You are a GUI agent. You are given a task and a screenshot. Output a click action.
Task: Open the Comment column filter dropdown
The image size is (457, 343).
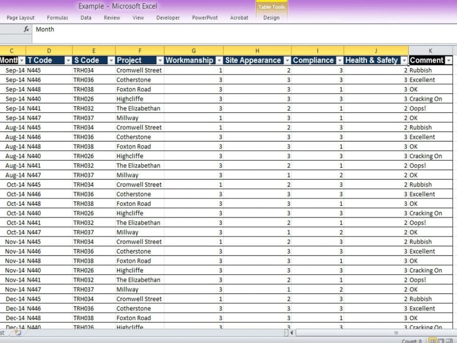click(x=448, y=60)
